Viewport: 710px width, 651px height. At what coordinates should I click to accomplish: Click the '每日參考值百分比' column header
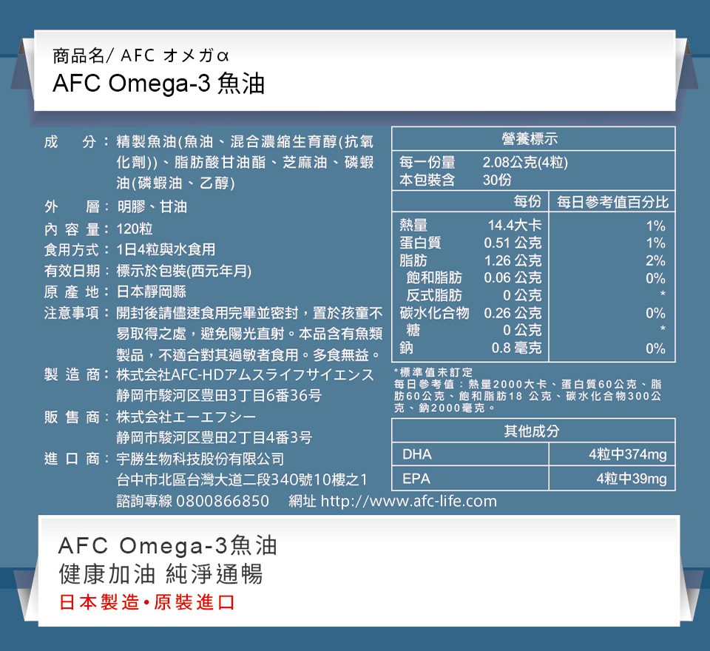pos(612,202)
